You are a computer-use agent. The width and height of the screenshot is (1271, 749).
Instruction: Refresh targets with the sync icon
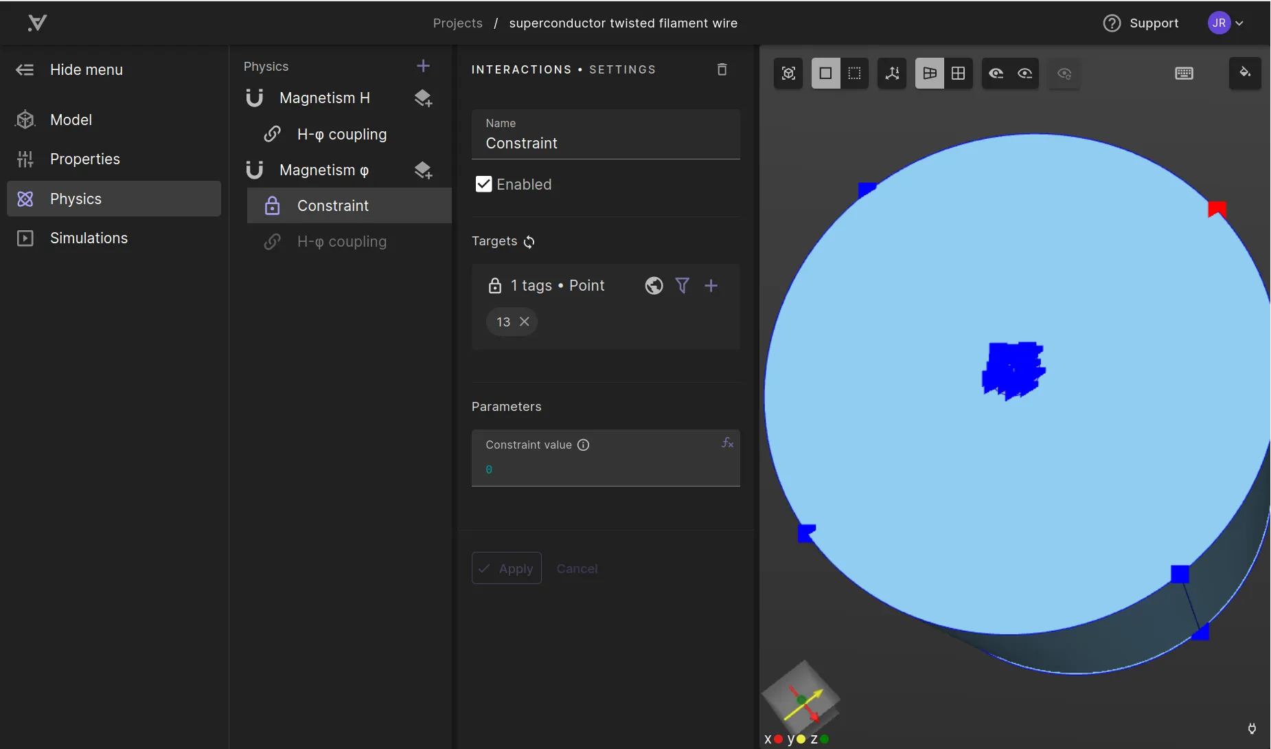(529, 242)
